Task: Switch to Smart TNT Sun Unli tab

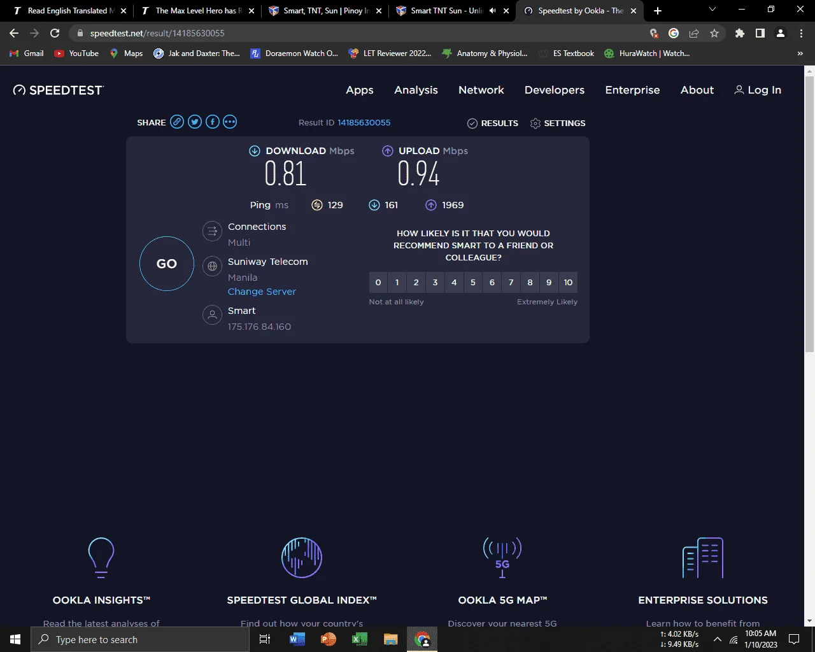Action: coord(452,11)
